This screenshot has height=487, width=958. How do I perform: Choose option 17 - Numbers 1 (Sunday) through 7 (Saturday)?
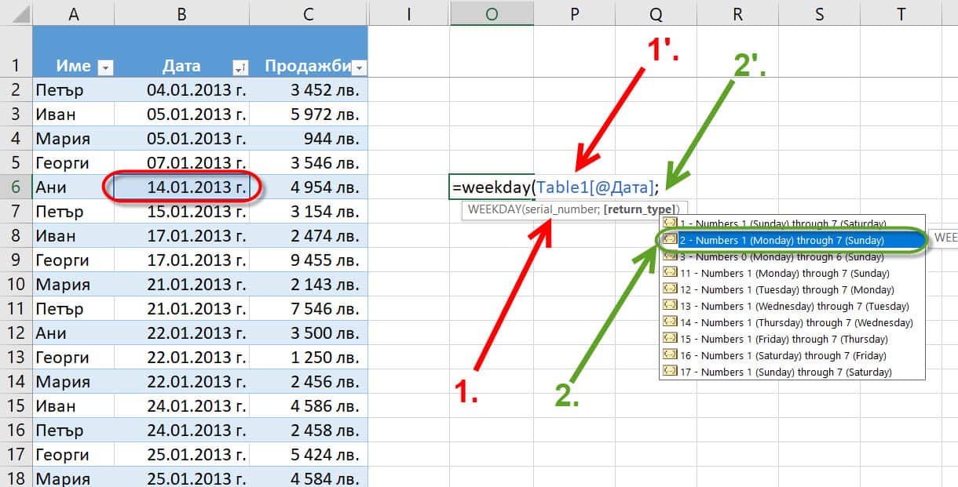792,372
